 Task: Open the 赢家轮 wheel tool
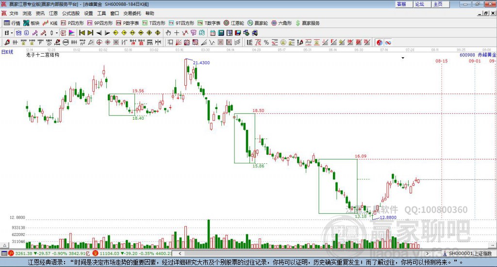[x=258, y=23]
